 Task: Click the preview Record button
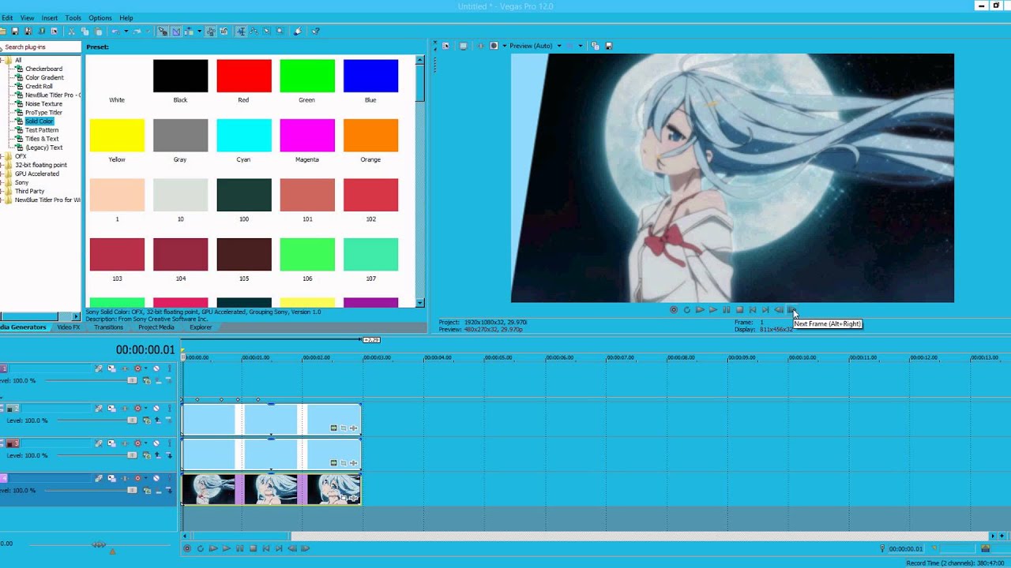click(674, 310)
